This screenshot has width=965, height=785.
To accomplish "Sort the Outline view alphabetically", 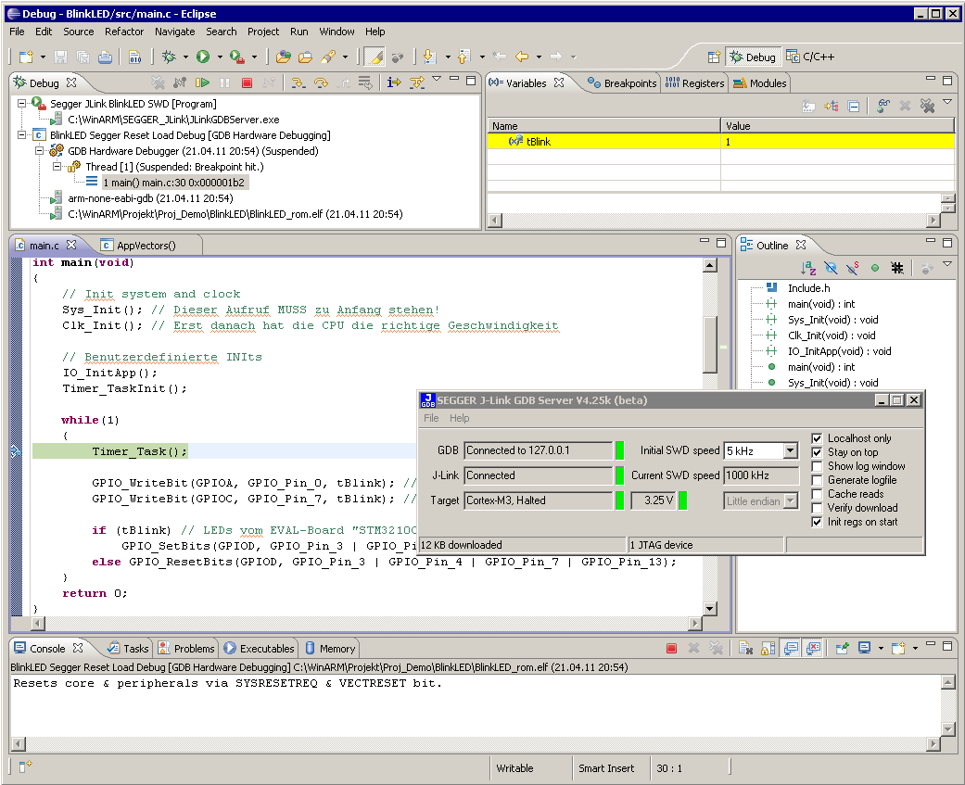I will [x=808, y=268].
